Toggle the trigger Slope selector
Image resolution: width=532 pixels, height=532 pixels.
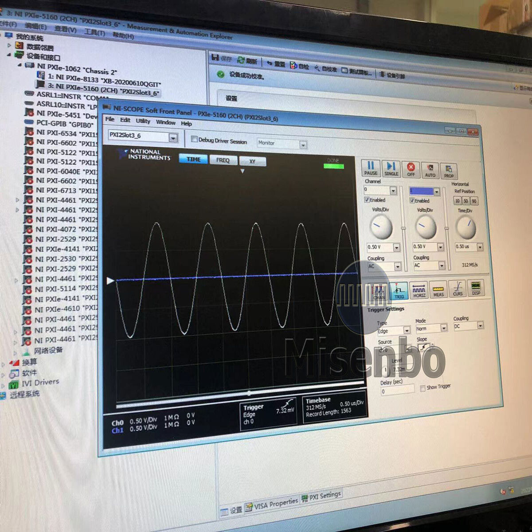pyautogui.click(x=423, y=348)
